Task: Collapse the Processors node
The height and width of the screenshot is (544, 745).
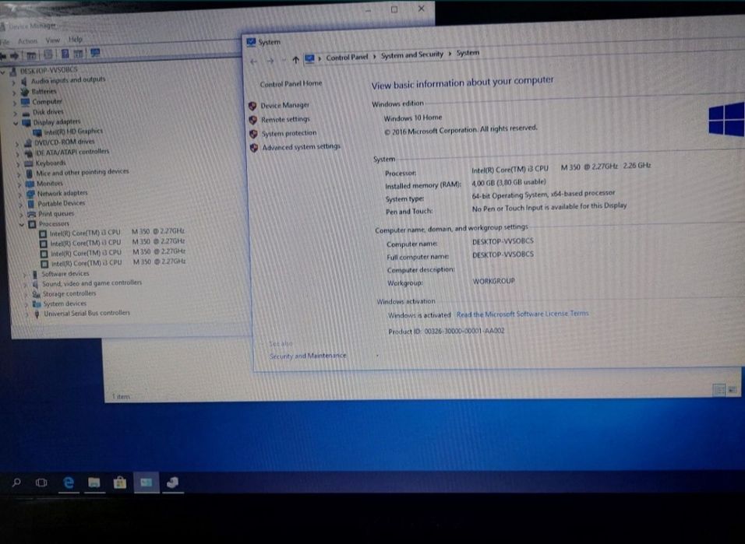Action: (x=22, y=224)
